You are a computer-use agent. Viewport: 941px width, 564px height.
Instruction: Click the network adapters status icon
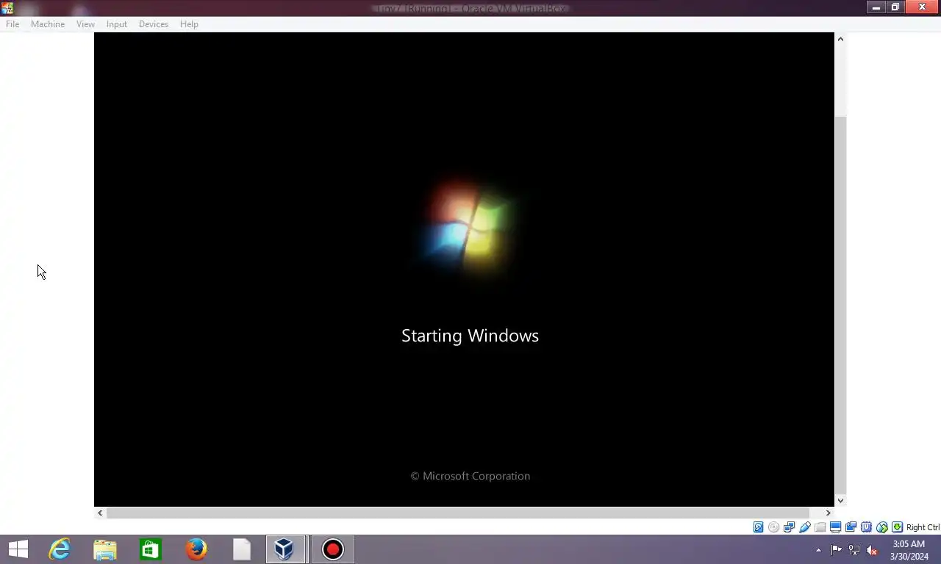coord(789,527)
